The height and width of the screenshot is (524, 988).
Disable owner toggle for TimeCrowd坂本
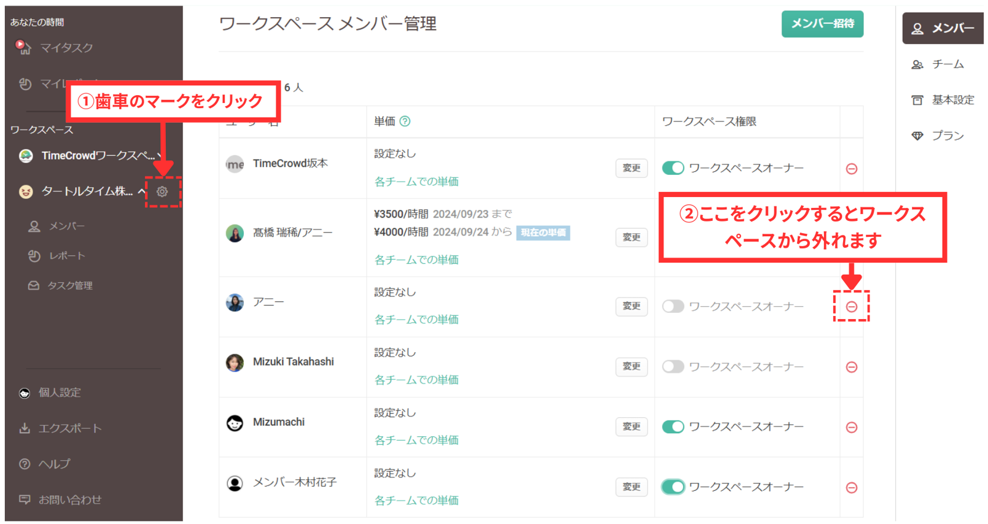[x=673, y=168]
